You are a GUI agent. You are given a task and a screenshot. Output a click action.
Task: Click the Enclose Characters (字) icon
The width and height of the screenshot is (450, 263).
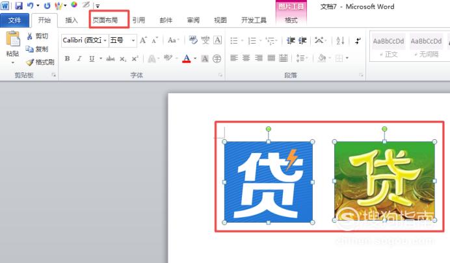click(217, 59)
